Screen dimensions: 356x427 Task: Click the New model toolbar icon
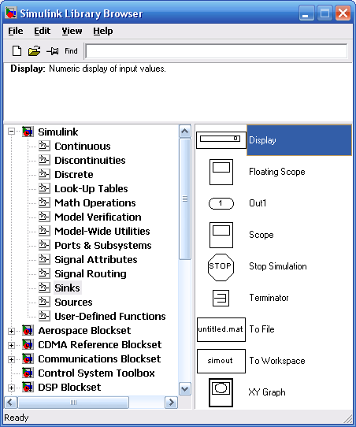pos(17,51)
